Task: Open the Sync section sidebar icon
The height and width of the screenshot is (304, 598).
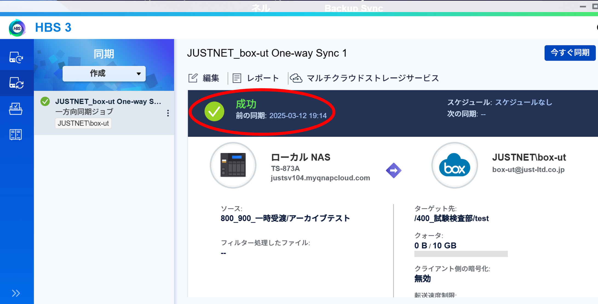Action: click(x=16, y=83)
